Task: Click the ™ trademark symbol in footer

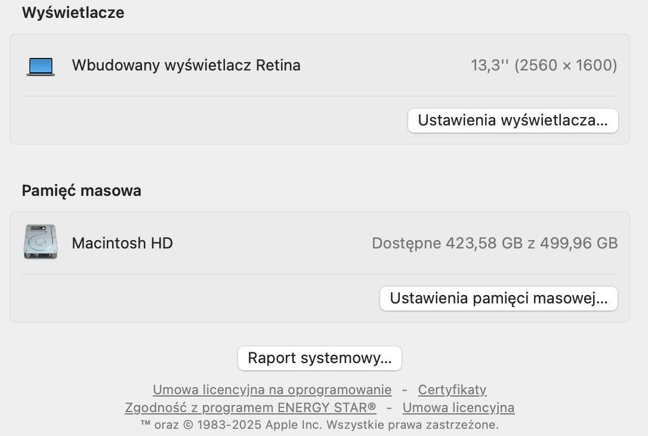Action: (146, 424)
